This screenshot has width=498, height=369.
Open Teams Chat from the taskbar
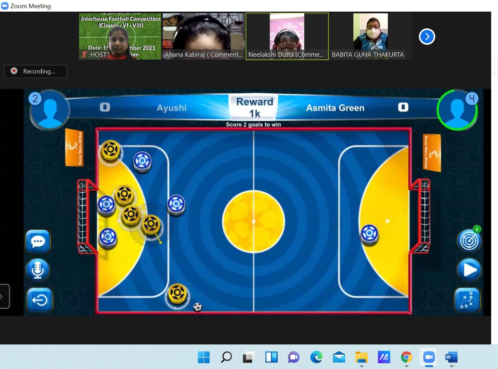294,357
